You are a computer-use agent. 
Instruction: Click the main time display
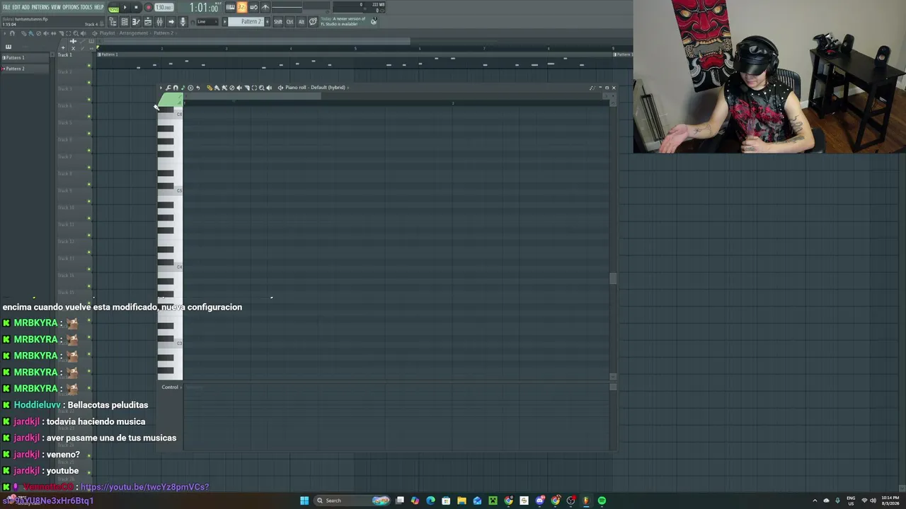pyautogui.click(x=203, y=8)
